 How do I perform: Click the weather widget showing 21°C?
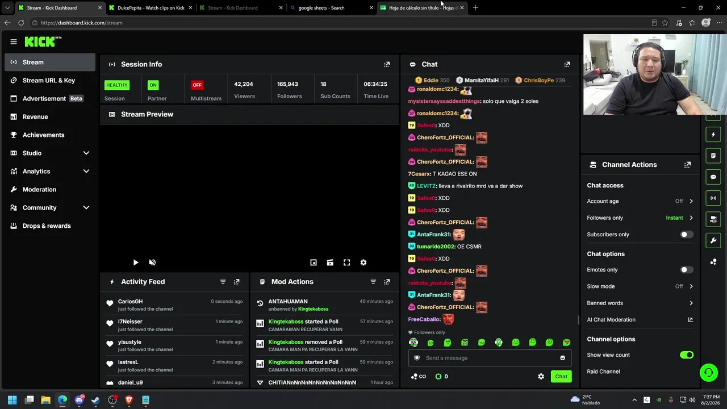(585, 400)
